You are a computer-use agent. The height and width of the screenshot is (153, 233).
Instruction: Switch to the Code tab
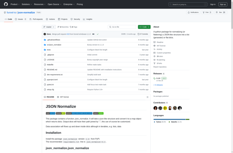(9, 19)
